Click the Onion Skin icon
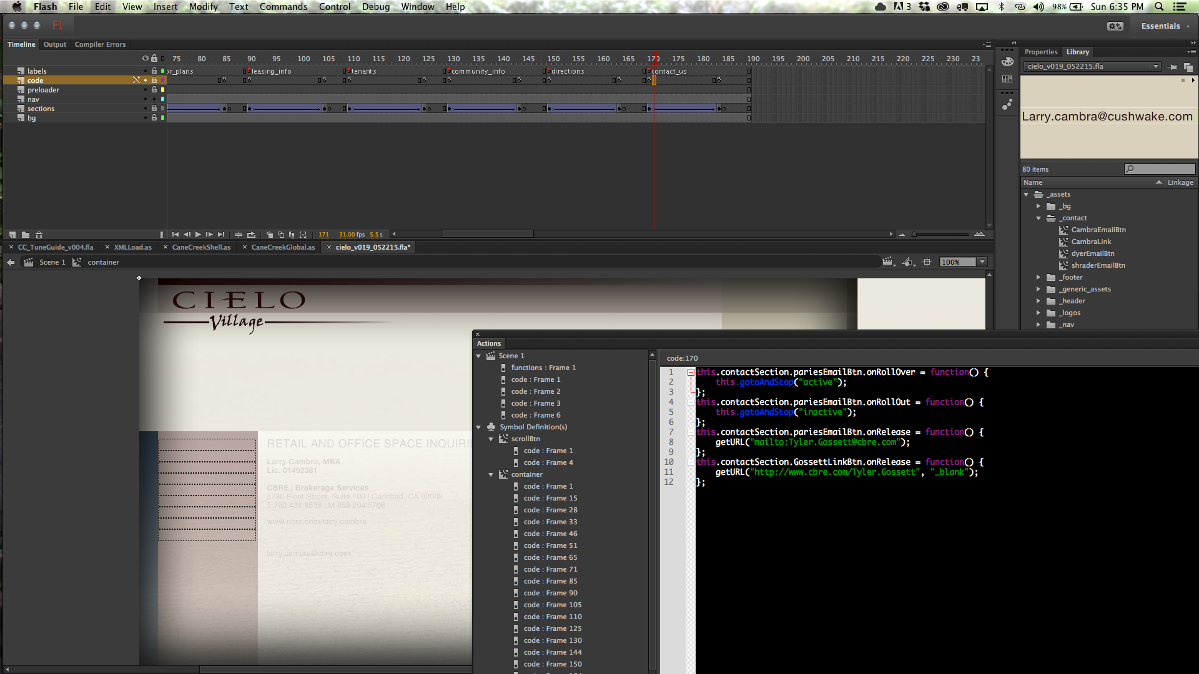This screenshot has height=674, width=1199. click(x=270, y=235)
